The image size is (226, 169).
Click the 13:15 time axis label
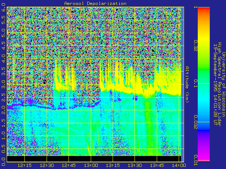click(x=113, y=165)
